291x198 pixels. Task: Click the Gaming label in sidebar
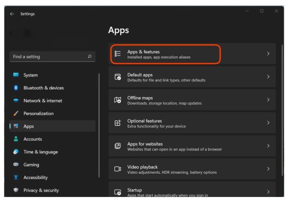point(31,165)
